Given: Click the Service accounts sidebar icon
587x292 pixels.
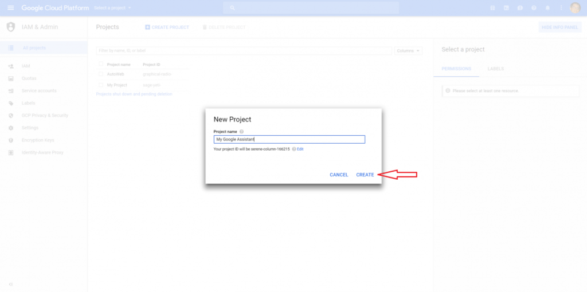Looking at the screenshot, I should click(x=11, y=91).
